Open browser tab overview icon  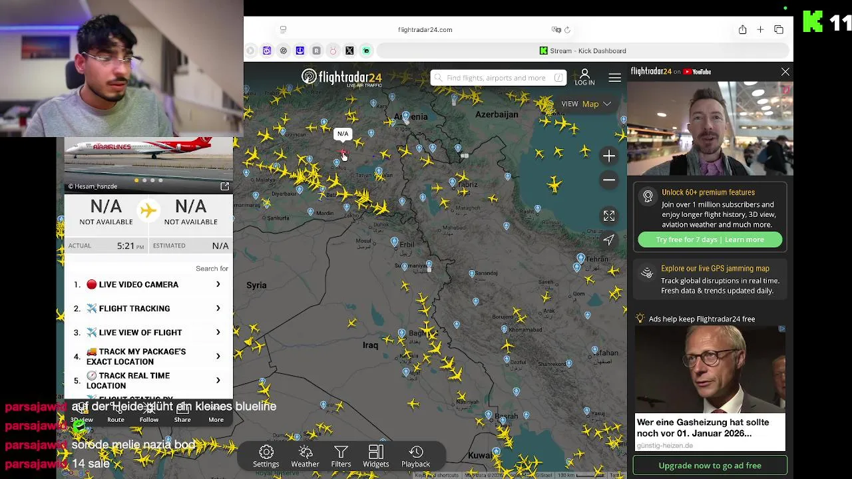coord(779,29)
